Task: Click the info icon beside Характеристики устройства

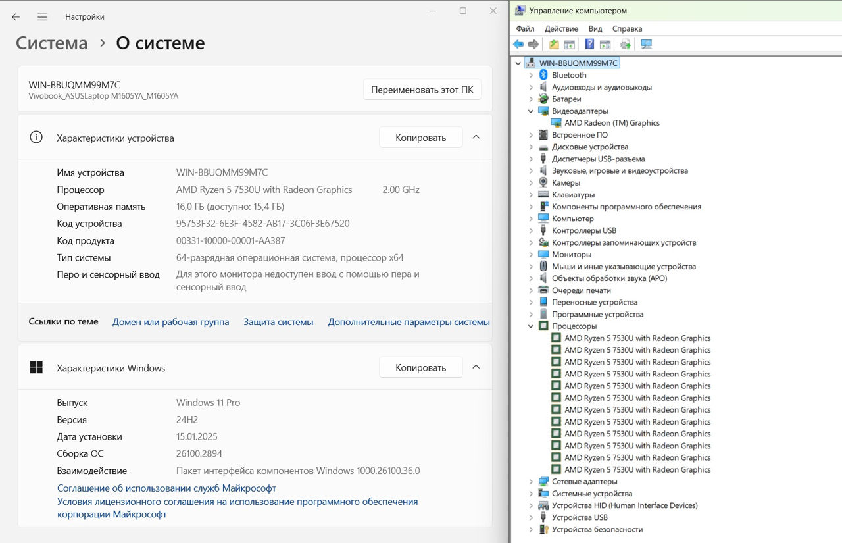Action: [x=36, y=138]
